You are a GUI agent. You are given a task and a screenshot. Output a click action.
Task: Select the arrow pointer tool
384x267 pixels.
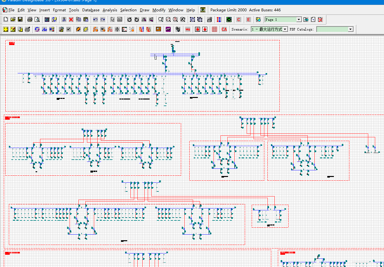112,20
